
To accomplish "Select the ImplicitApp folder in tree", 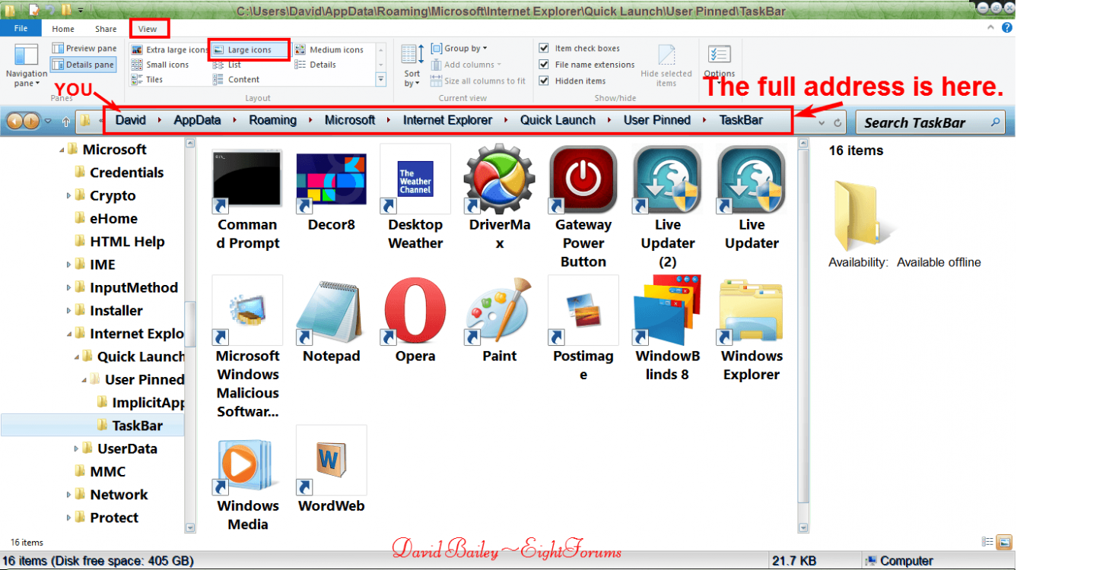I will (141, 403).
